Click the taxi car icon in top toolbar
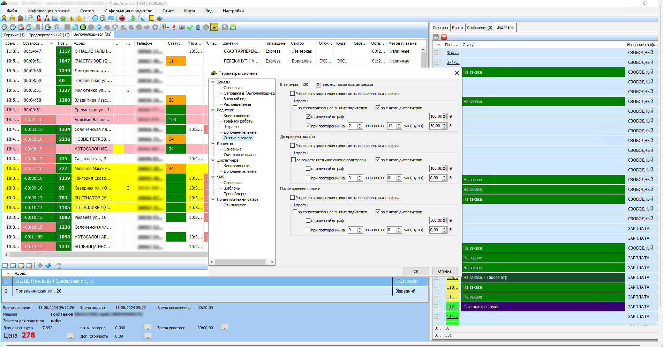This screenshot has height=347, width=663. point(12,18)
